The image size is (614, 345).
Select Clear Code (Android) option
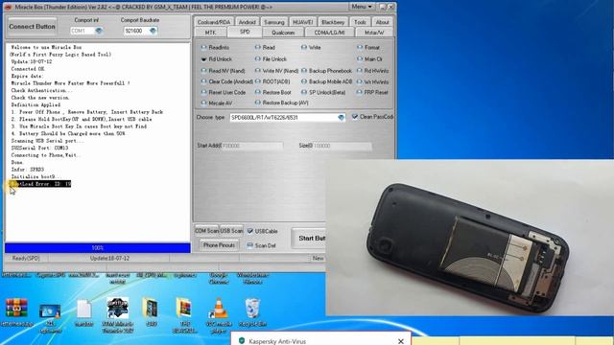(227, 81)
